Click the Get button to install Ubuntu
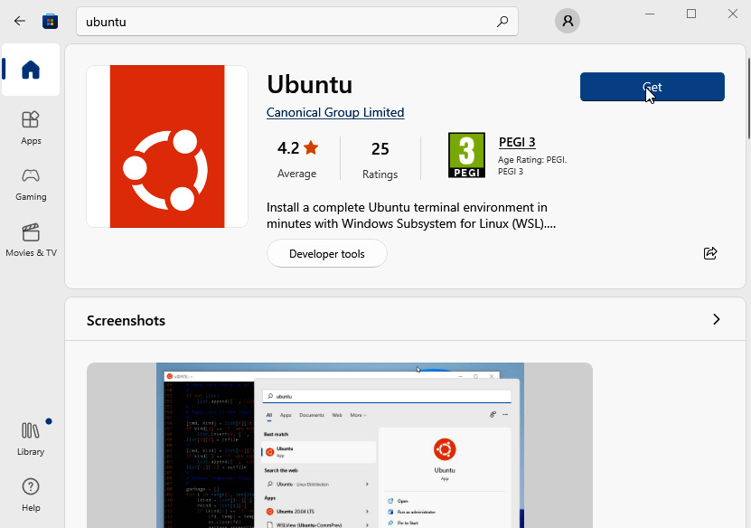The height and width of the screenshot is (528, 751). pos(652,87)
